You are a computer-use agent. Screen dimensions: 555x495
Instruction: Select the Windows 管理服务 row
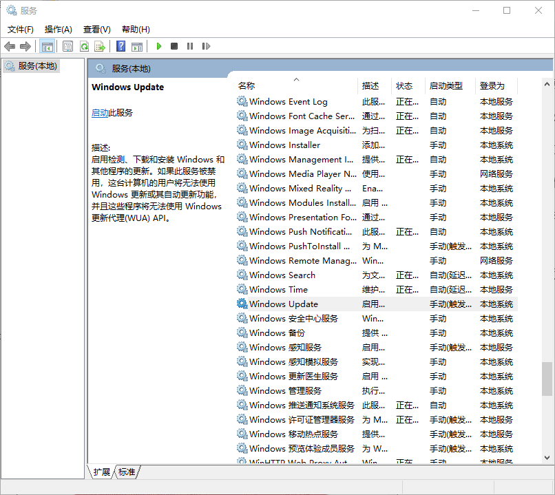(376, 391)
